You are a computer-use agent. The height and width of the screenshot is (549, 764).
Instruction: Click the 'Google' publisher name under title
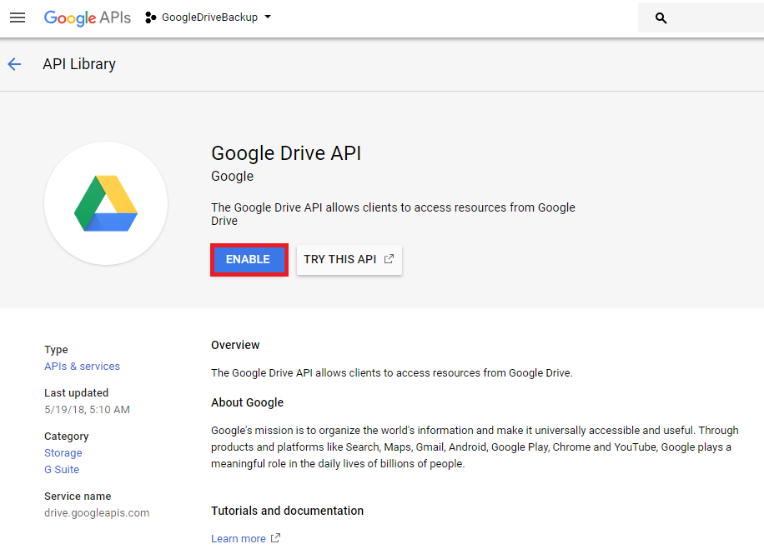232,176
